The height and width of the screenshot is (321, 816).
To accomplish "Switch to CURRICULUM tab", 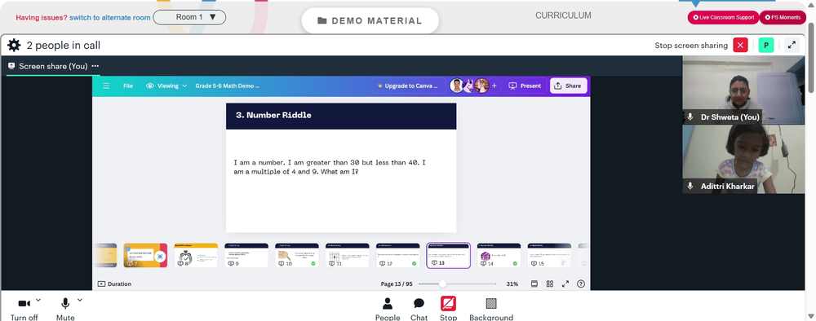I will coord(563,15).
